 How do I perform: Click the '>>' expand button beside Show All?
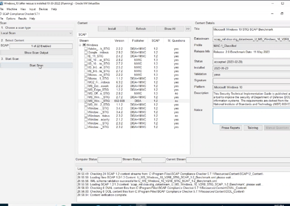tap(188, 29)
